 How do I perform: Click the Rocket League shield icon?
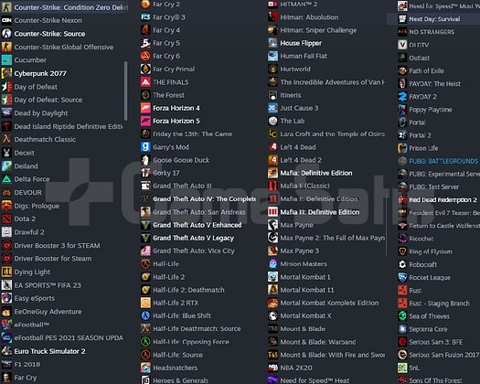(x=402, y=277)
